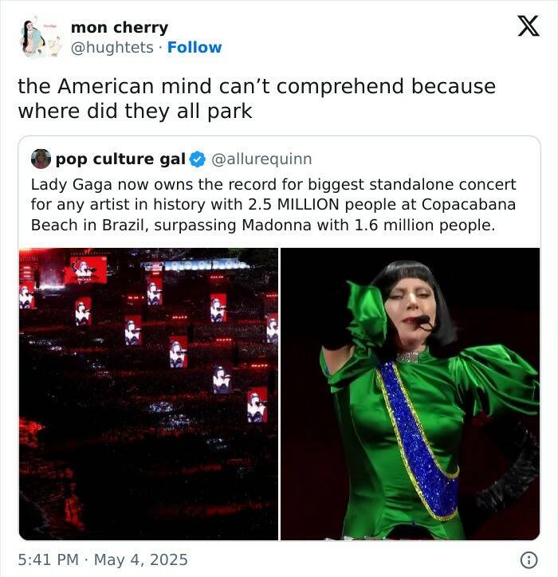Click the blue verified badge
This screenshot has width=558, height=577.
pyautogui.click(x=197, y=159)
